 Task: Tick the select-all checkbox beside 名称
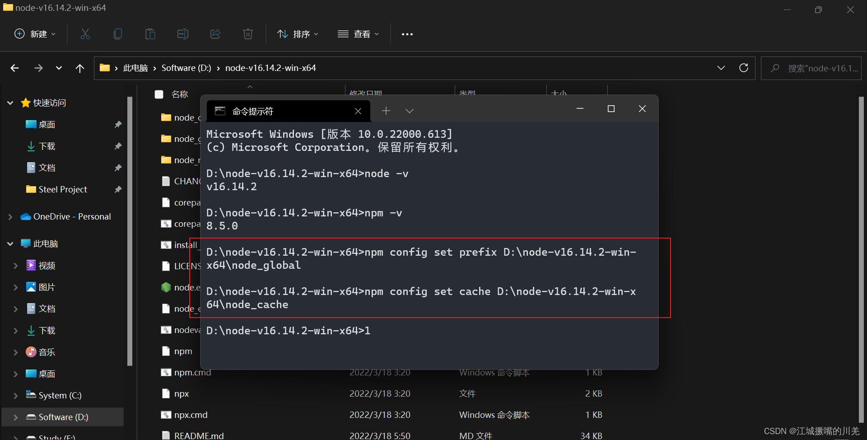(159, 94)
